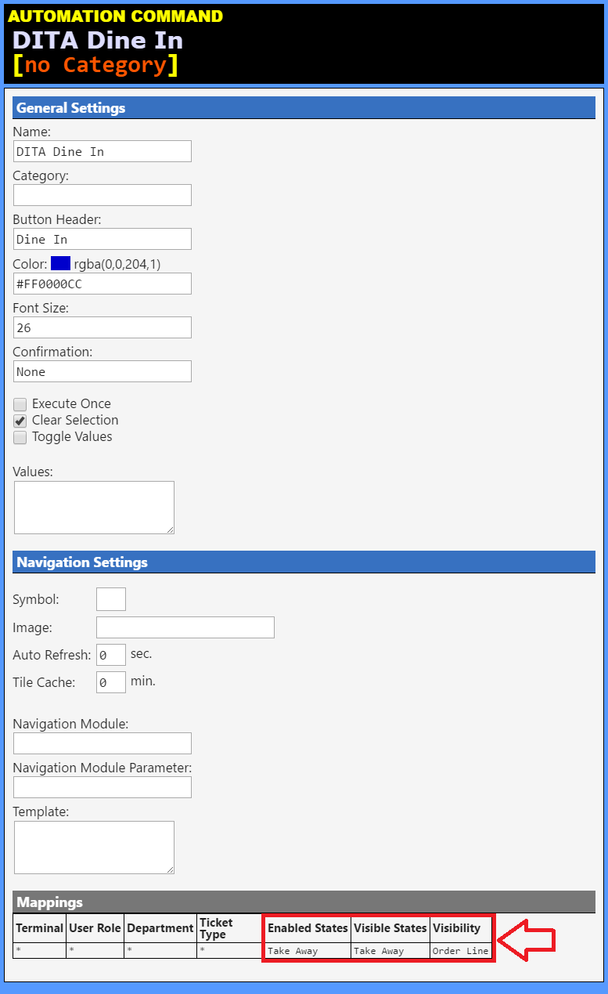This screenshot has height=994, width=608.
Task: Click the Navigation Module field
Action: click(x=103, y=743)
